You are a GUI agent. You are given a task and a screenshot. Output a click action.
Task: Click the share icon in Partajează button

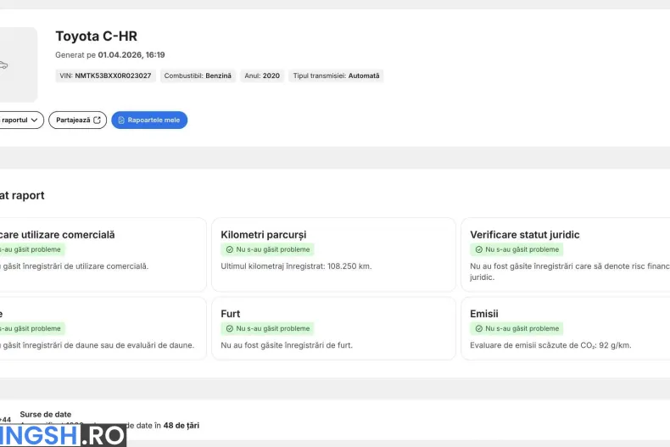click(97, 120)
